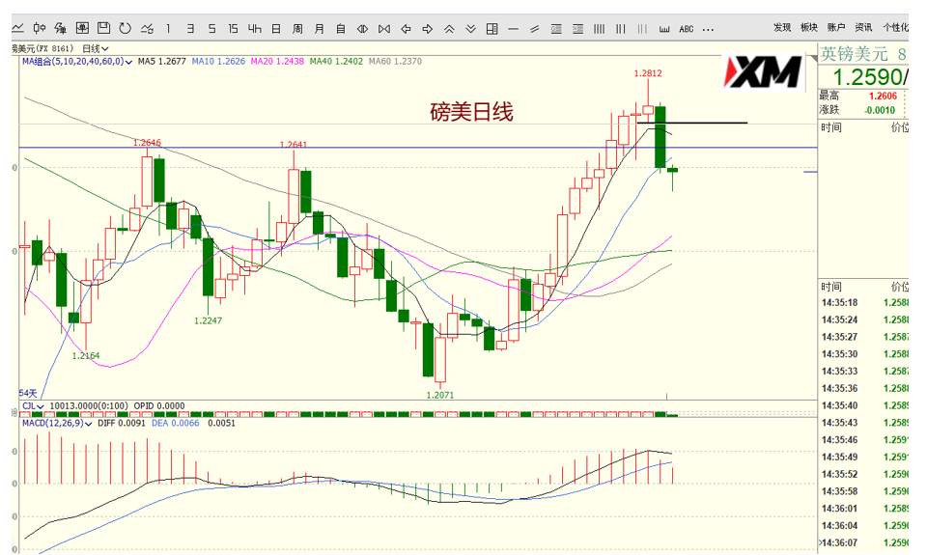The image size is (927, 555).
Task: Switch to daily (日) period
Action: click(276, 28)
